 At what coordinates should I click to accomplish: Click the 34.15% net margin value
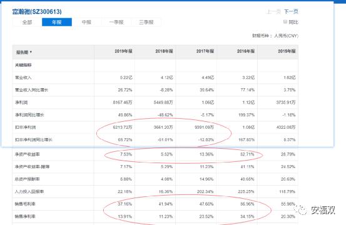click(x=247, y=216)
